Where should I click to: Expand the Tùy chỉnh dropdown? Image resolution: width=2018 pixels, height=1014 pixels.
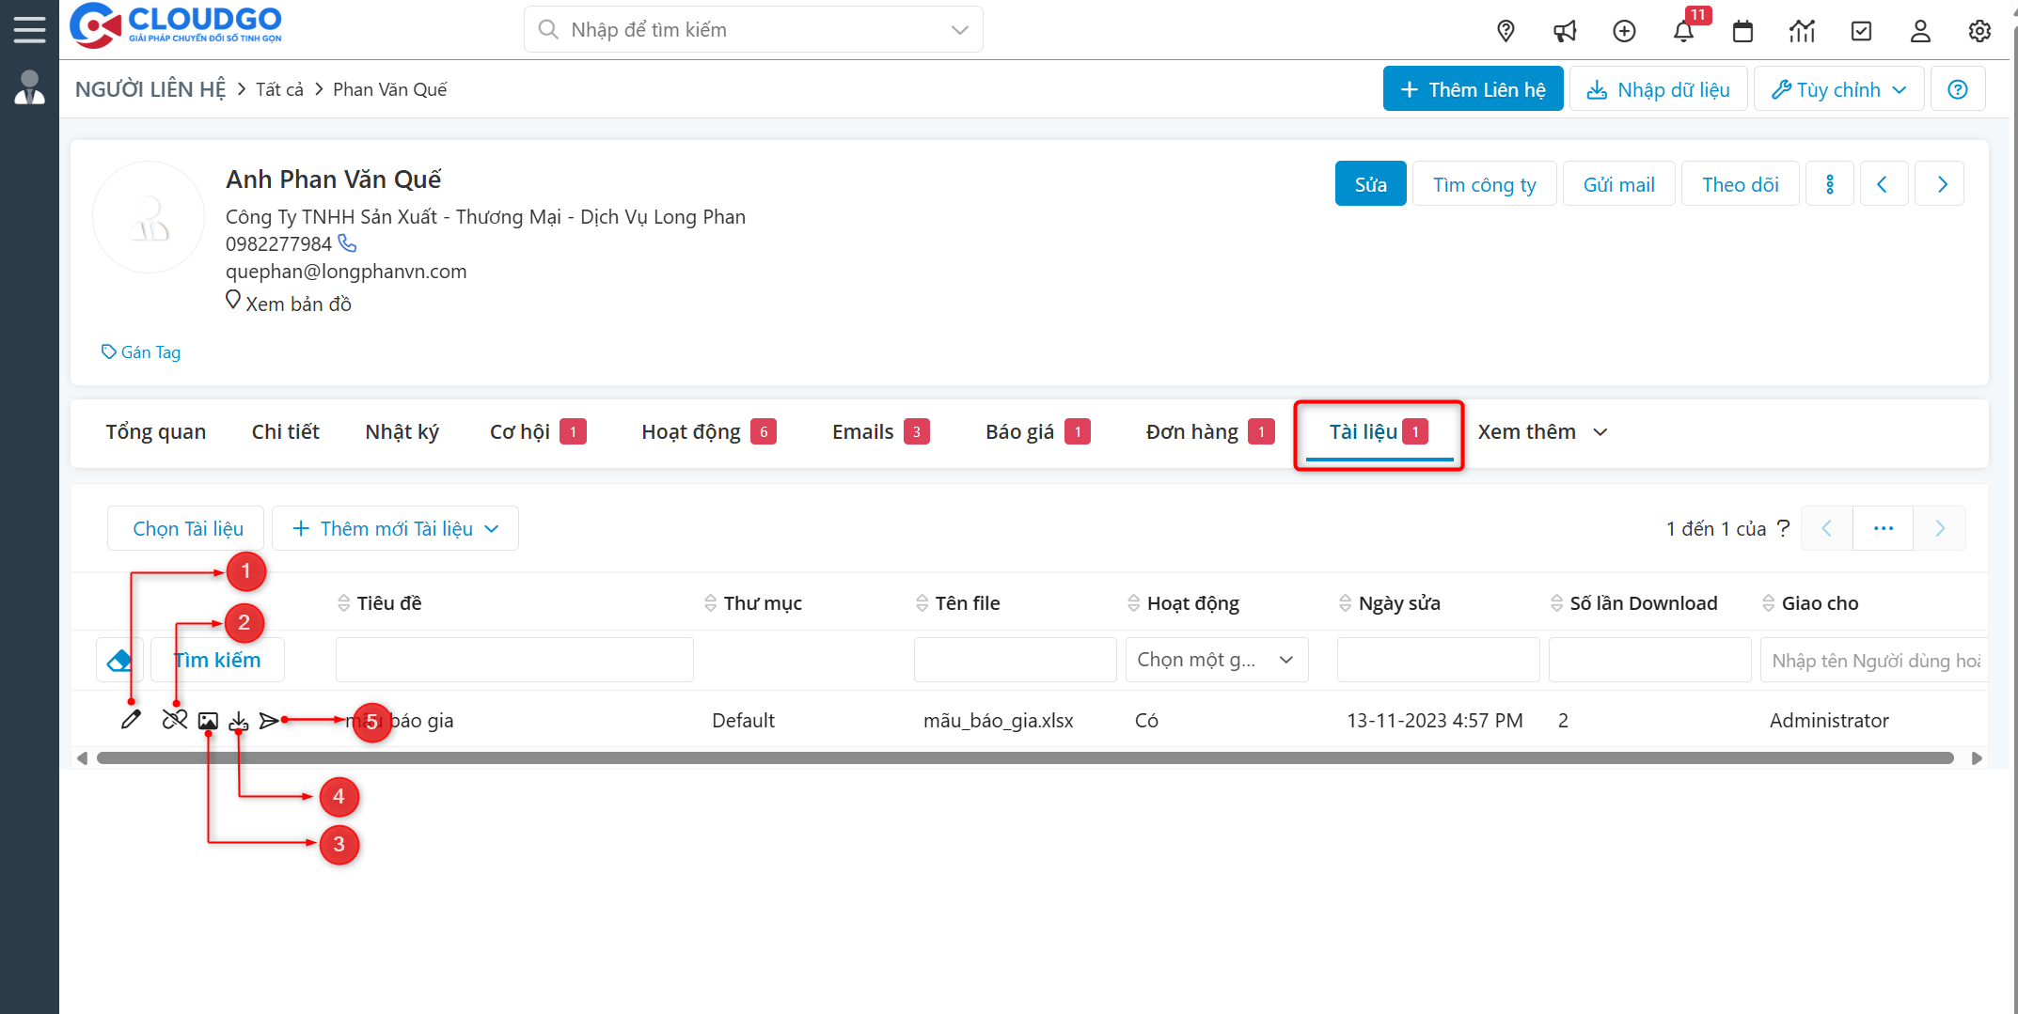coord(1838,89)
